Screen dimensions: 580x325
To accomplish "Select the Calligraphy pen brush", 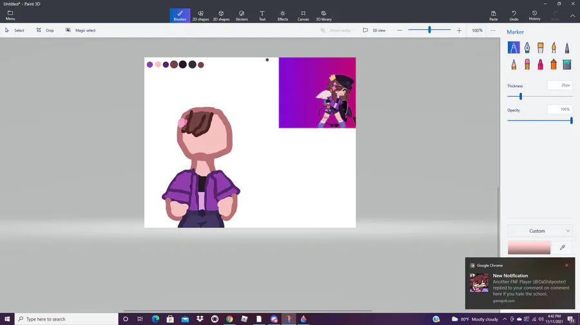I will (527, 48).
